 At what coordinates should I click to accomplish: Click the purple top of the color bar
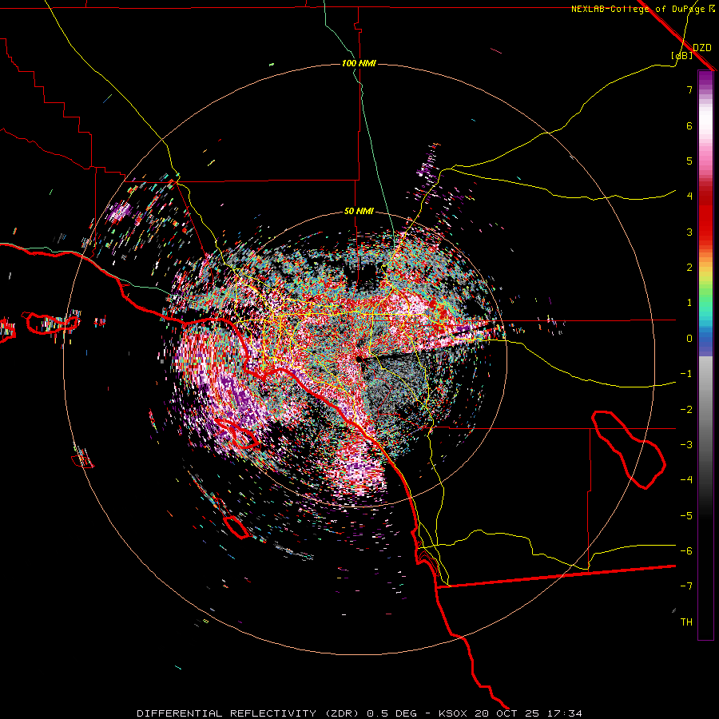coord(705,79)
